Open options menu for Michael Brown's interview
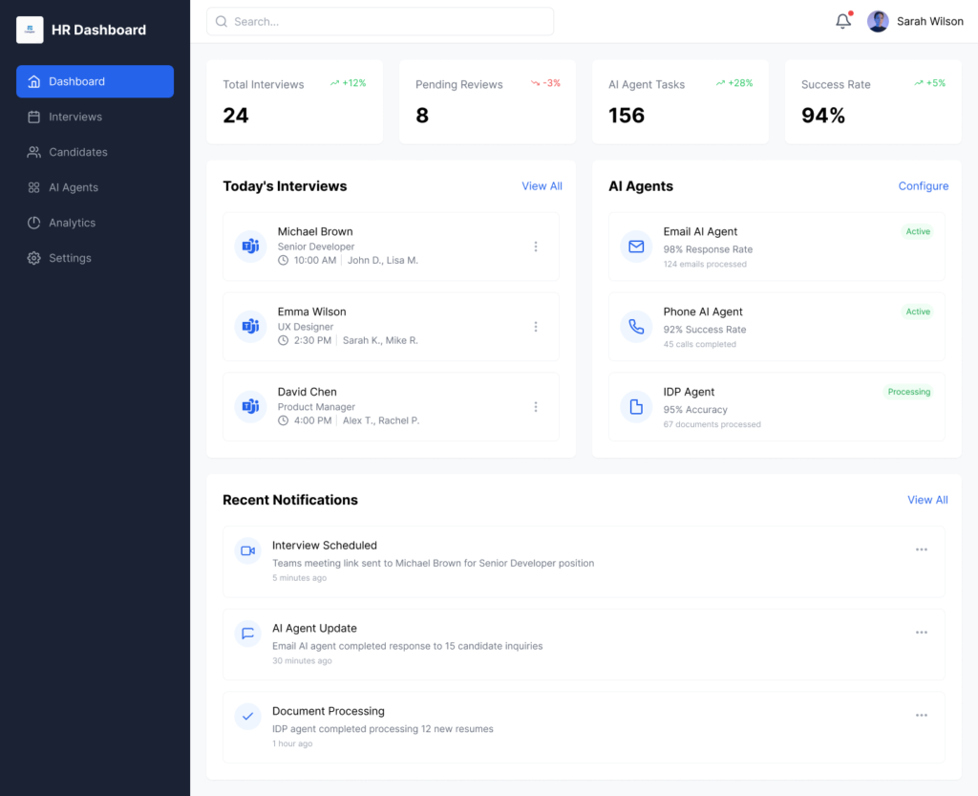The width and height of the screenshot is (978, 796). (536, 246)
